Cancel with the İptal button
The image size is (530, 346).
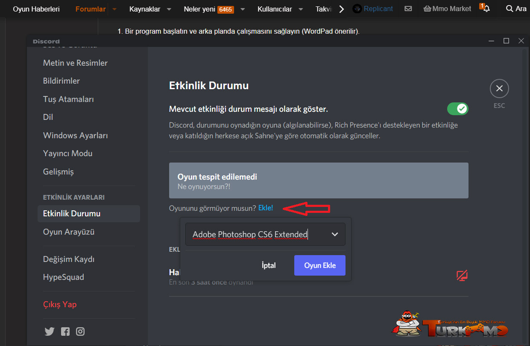click(x=269, y=265)
